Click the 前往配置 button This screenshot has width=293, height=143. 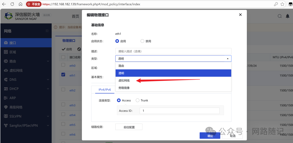click(x=129, y=127)
